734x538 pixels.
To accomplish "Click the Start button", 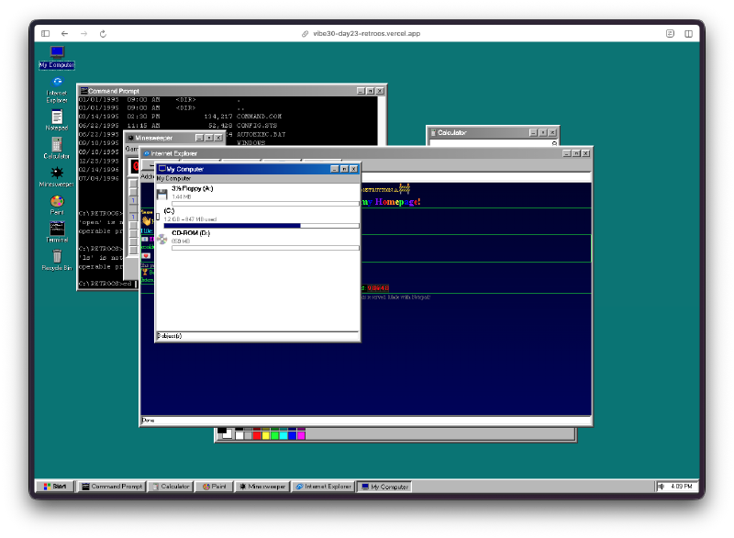I will tap(54, 487).
